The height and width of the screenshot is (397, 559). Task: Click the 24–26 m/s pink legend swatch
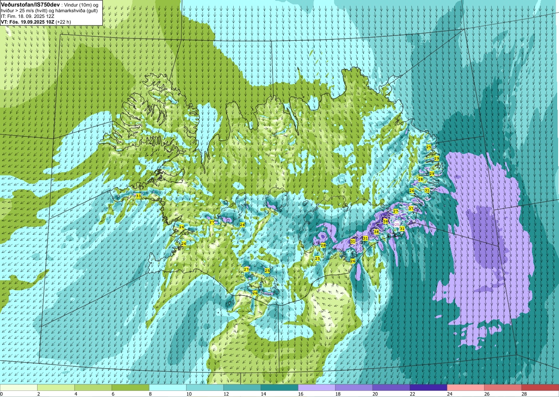tap(466, 387)
